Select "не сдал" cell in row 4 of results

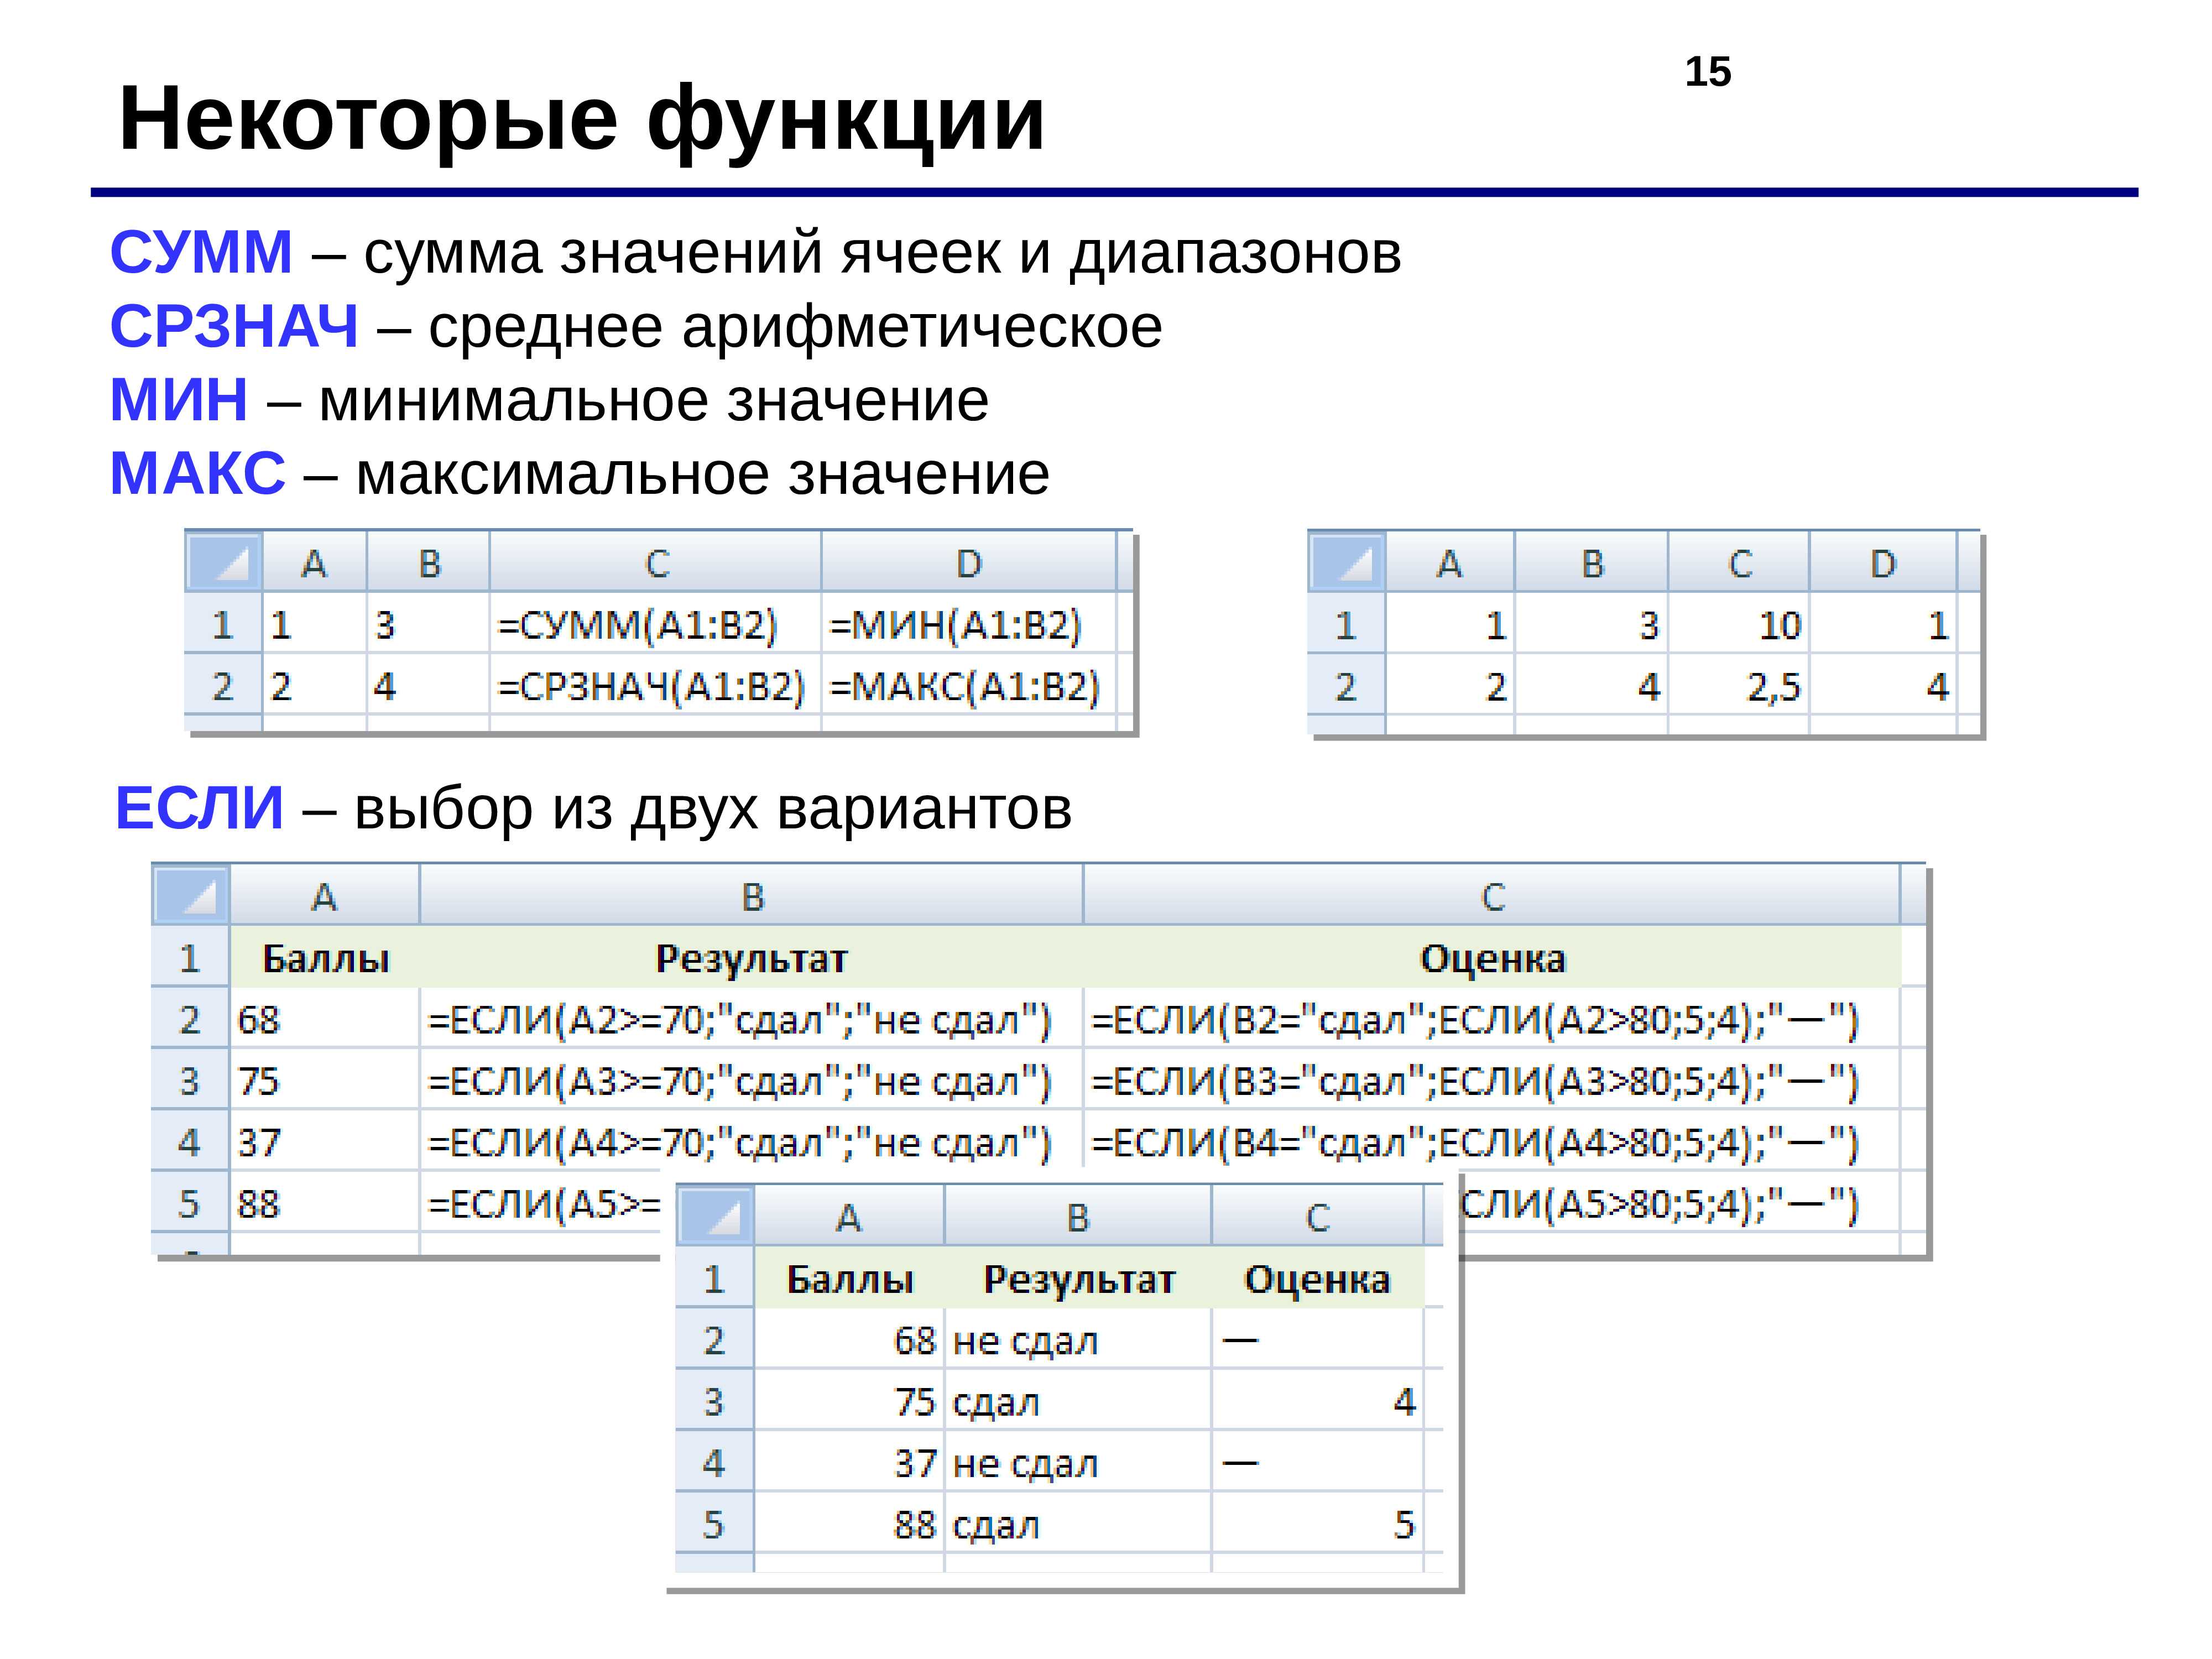click(x=1077, y=1462)
